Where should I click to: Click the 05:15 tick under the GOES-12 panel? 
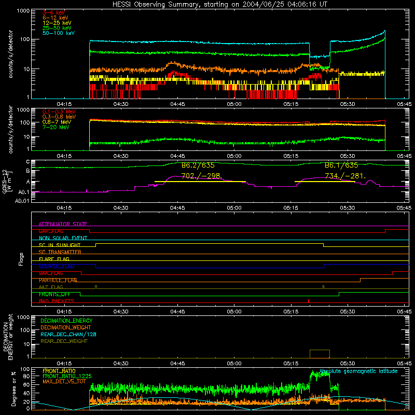tap(290, 208)
